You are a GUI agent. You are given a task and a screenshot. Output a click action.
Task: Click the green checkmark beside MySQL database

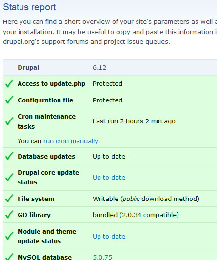9,257
